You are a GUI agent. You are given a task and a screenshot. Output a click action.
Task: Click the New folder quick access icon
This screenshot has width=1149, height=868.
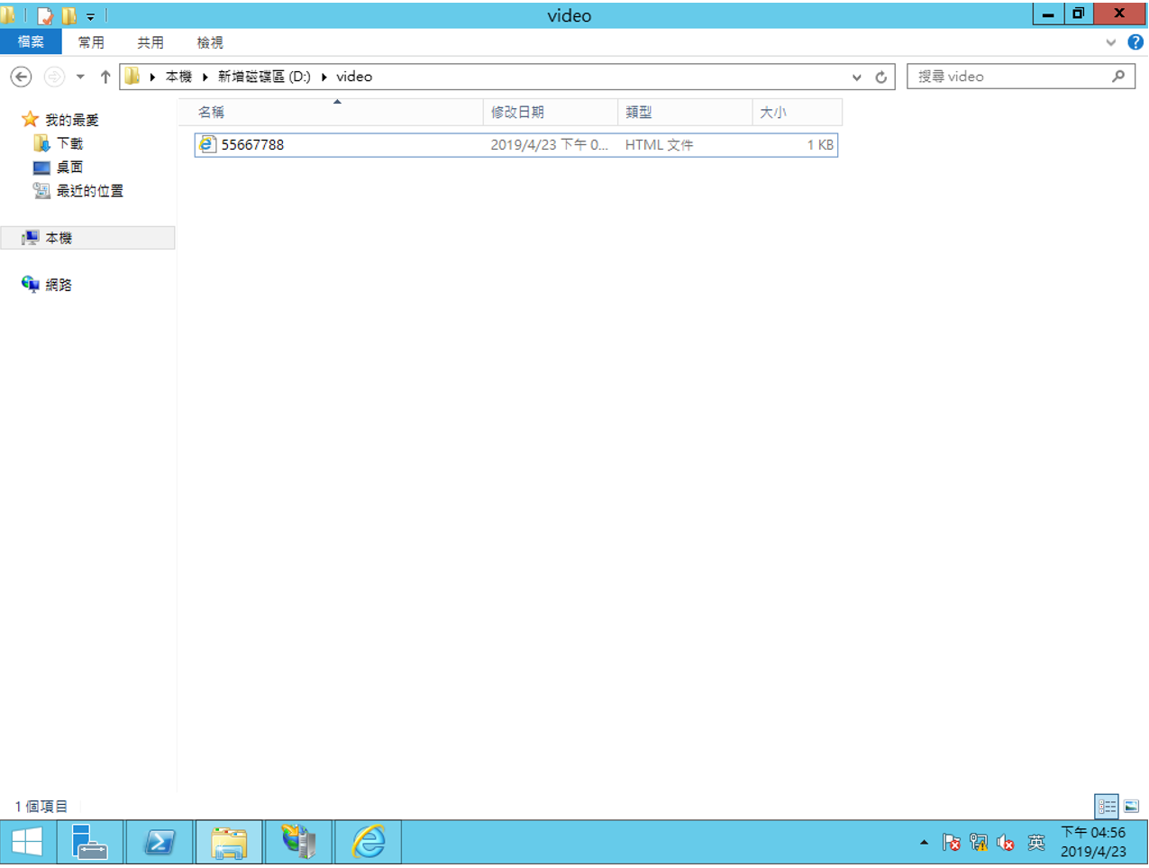[69, 15]
